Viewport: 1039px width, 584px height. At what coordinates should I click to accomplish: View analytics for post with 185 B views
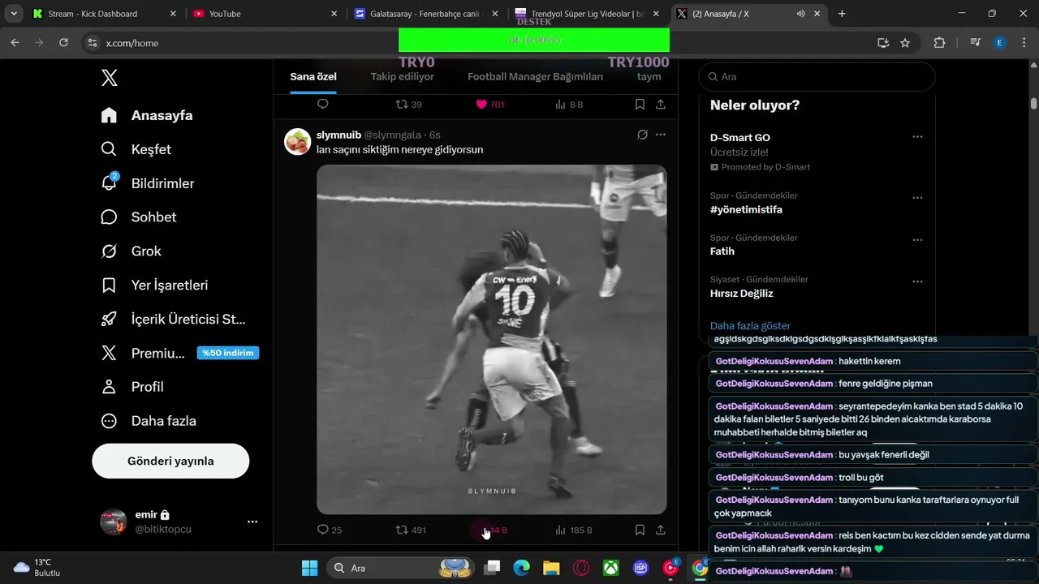coord(573,530)
